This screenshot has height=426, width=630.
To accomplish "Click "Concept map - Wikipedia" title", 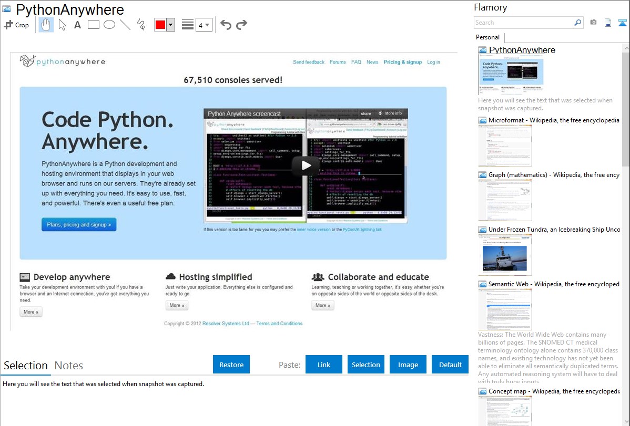I will 554,391.
